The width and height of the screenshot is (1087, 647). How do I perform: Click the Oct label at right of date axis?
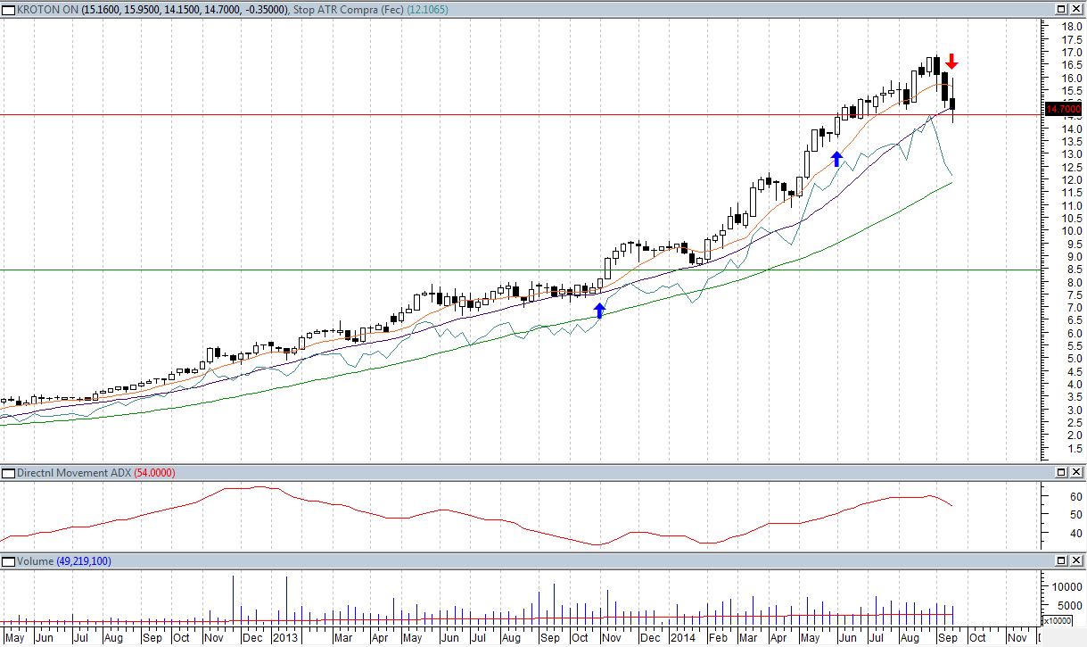(x=977, y=638)
